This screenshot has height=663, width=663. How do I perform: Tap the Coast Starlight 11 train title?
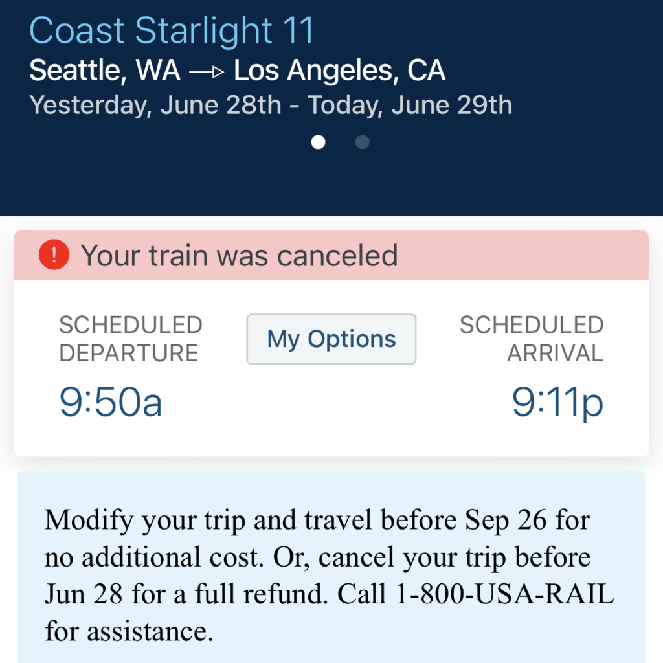click(x=172, y=30)
